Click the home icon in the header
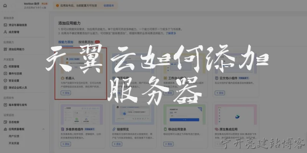 point(5,5)
